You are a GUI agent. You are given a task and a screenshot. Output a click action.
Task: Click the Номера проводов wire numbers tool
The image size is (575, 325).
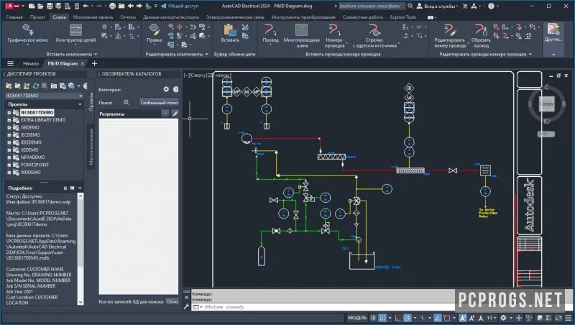pyautogui.click(x=334, y=35)
